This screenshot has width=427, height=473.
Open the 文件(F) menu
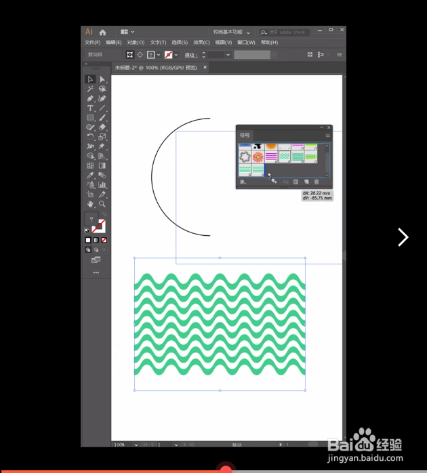click(x=92, y=43)
